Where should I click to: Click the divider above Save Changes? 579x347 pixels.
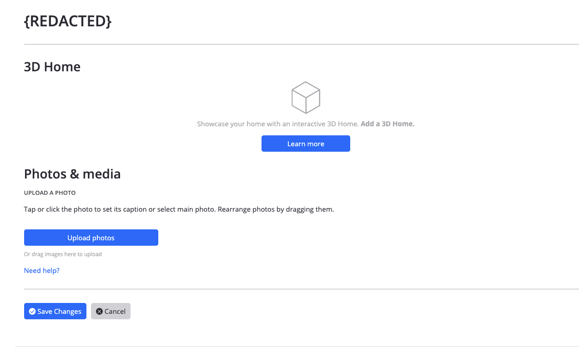pyautogui.click(x=301, y=289)
